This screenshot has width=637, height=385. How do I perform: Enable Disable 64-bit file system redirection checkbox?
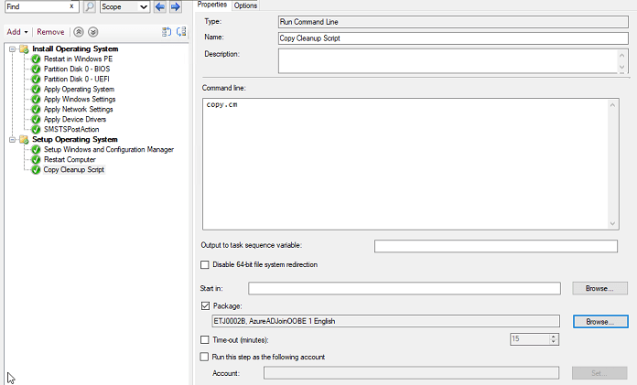coord(204,265)
